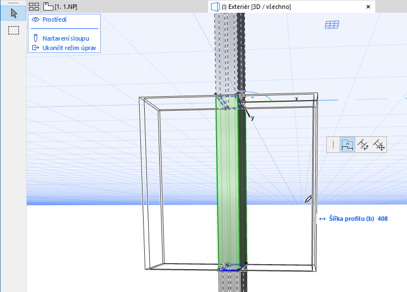Image resolution: width=407 pixels, height=292 pixels.
Task: Open Nastavení sloupu column settings
Action: coord(61,38)
